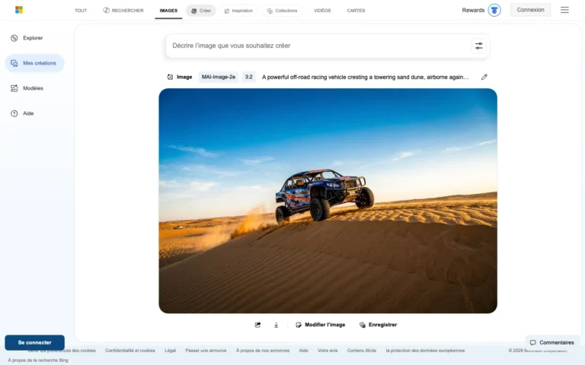The image size is (585, 365).
Task: Open Aide in the sidebar
Action: [x=22, y=113]
